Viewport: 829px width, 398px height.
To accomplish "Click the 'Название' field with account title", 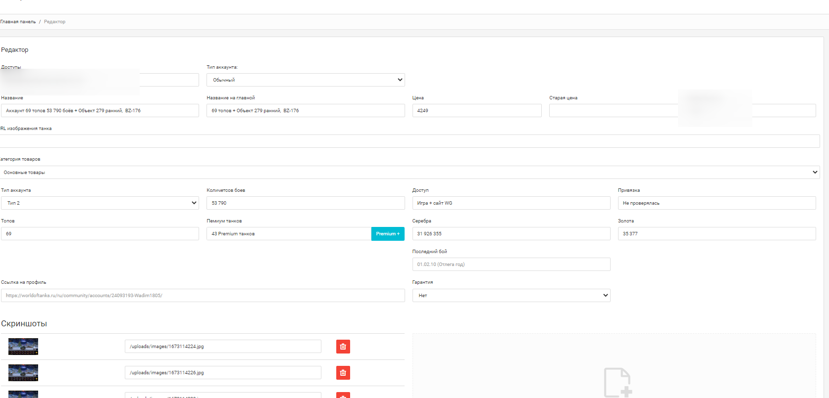I will pyautogui.click(x=100, y=111).
